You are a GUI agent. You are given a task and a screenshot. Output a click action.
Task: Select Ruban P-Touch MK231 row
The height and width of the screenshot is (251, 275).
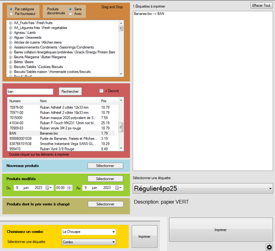pos(61,123)
